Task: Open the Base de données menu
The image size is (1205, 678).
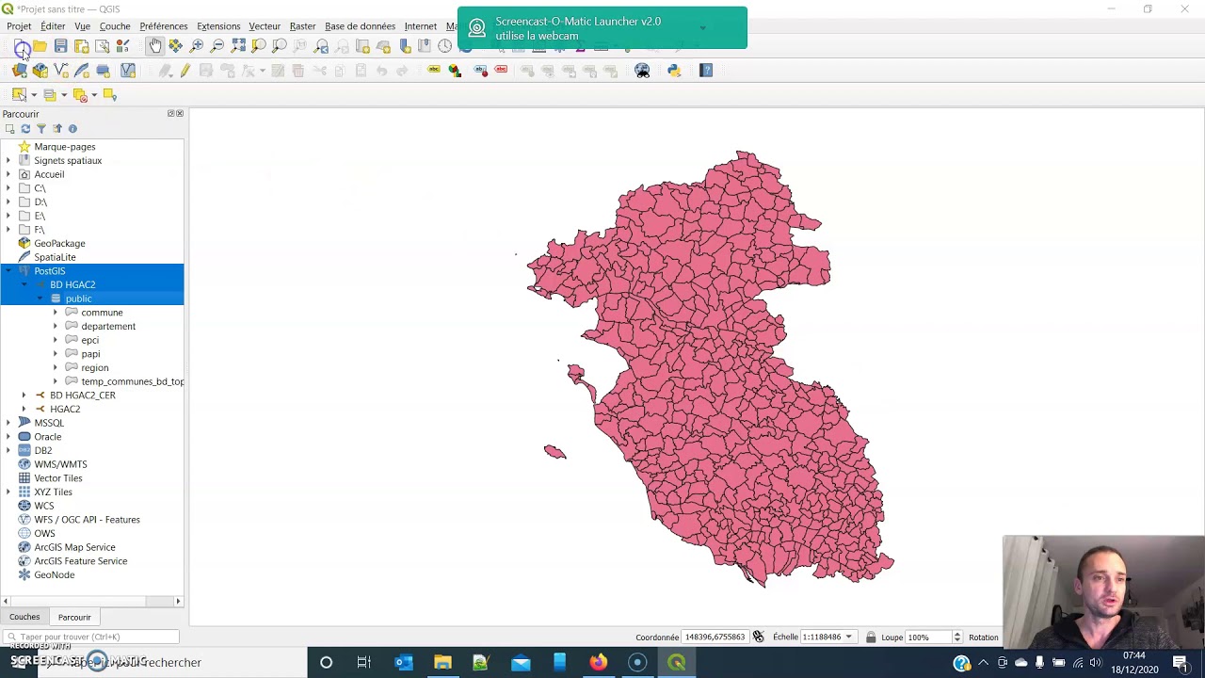Action: tap(360, 26)
